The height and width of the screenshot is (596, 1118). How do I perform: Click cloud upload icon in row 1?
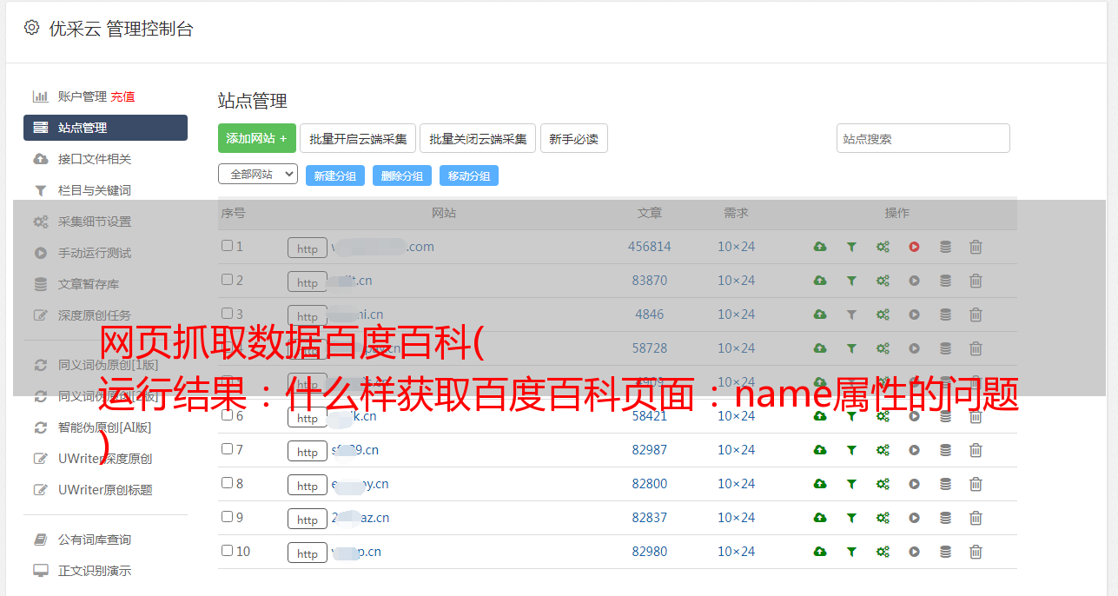(x=819, y=247)
